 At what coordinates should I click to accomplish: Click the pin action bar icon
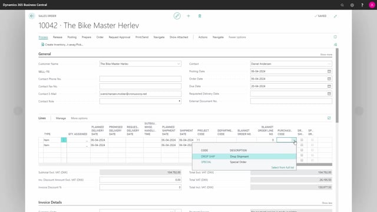click(335, 45)
